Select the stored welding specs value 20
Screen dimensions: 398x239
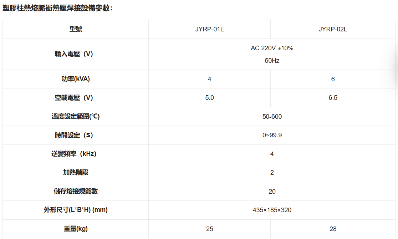272,192
